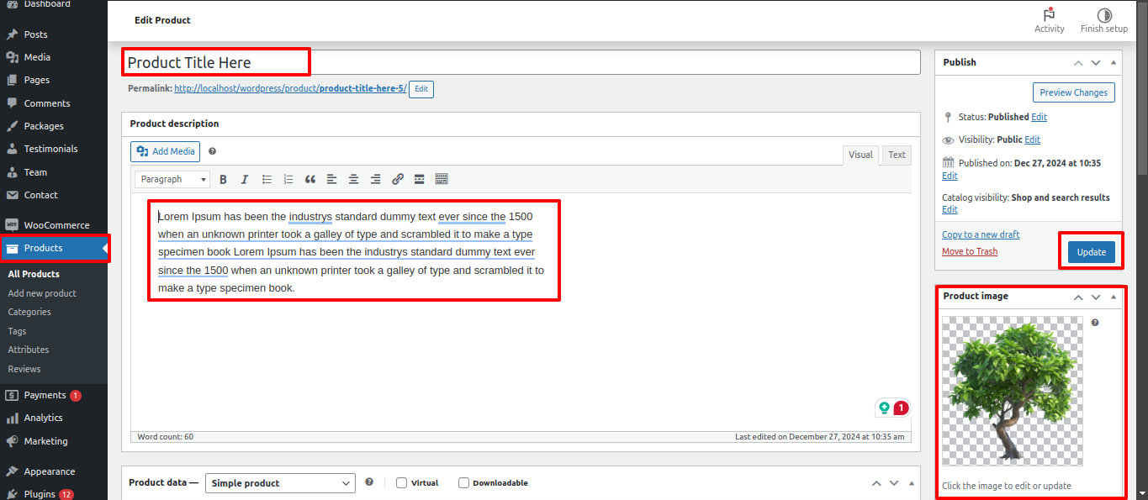This screenshot has height=500, width=1148.
Task: Open the Paragraph format dropdown
Action: point(172,179)
